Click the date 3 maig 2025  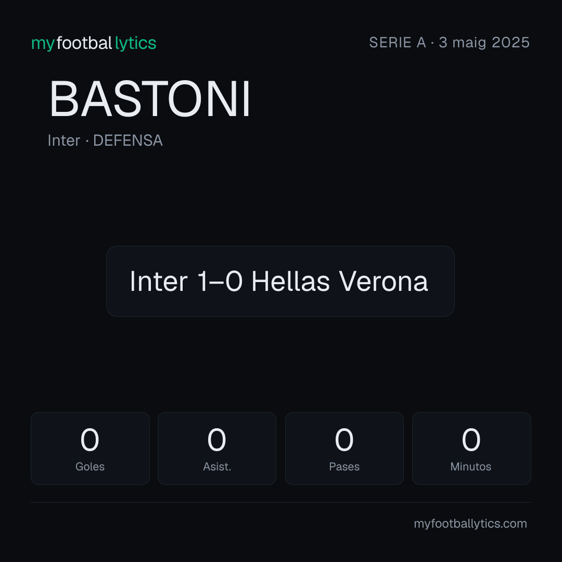tap(484, 43)
